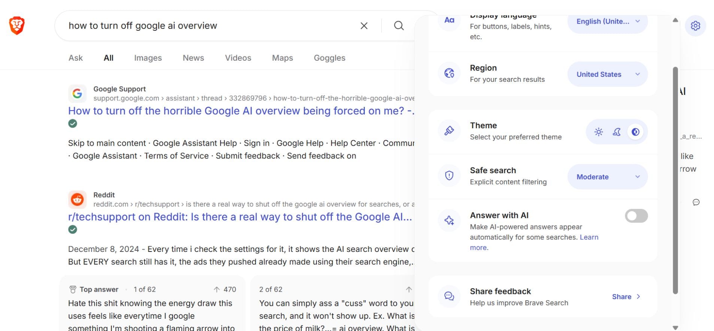Click the Google Support favicon

tap(77, 93)
